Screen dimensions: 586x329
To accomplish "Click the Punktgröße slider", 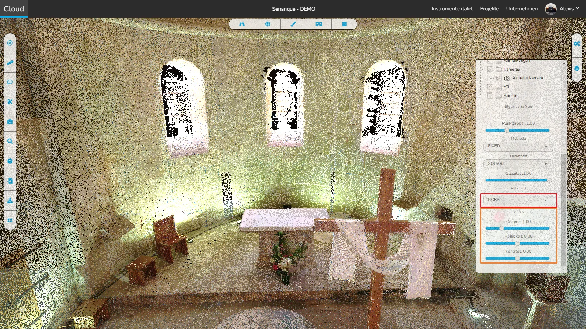I will click(518, 131).
